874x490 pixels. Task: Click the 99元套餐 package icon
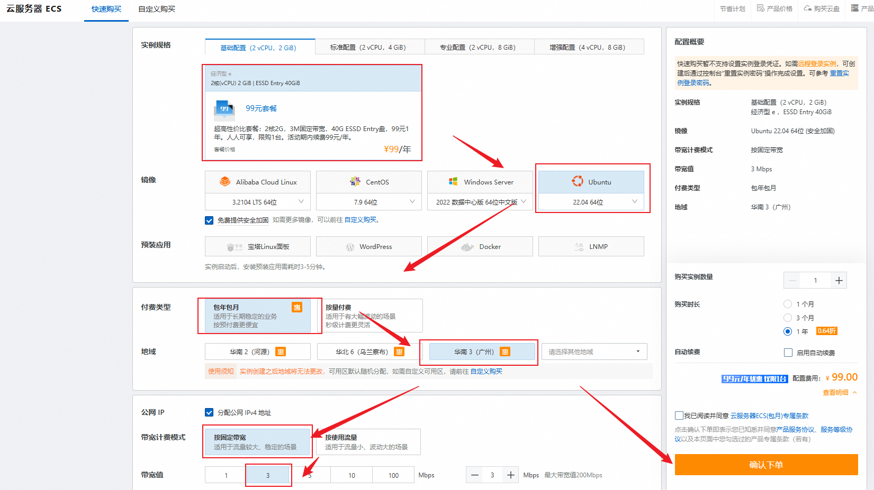pos(224,109)
